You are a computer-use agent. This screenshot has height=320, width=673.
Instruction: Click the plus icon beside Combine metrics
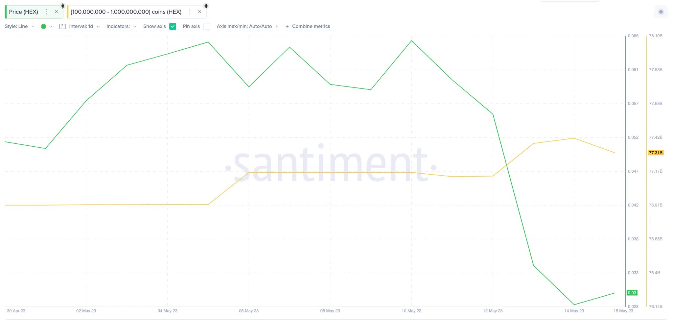click(x=287, y=26)
